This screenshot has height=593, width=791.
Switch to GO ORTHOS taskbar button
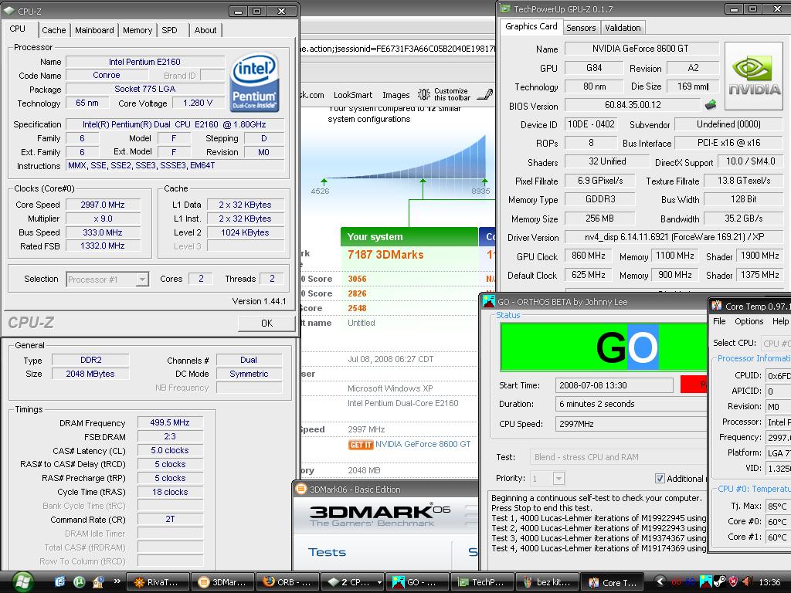click(418, 582)
